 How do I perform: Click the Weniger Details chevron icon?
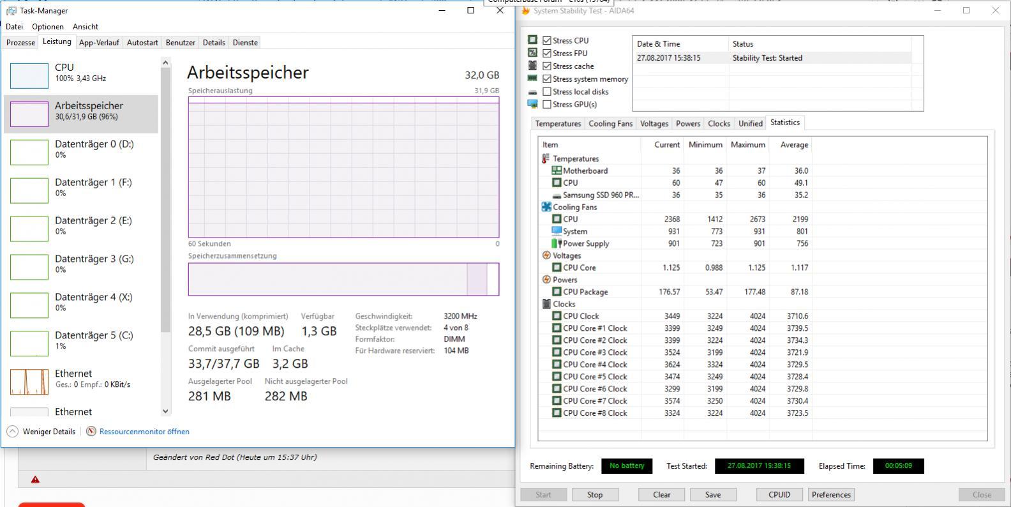12,432
